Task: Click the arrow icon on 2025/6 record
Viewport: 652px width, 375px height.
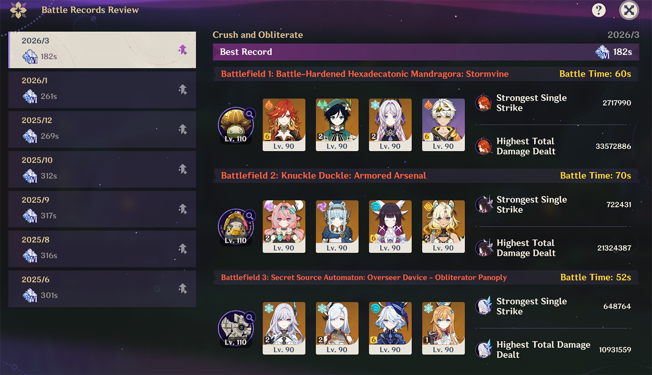Action: pos(183,289)
